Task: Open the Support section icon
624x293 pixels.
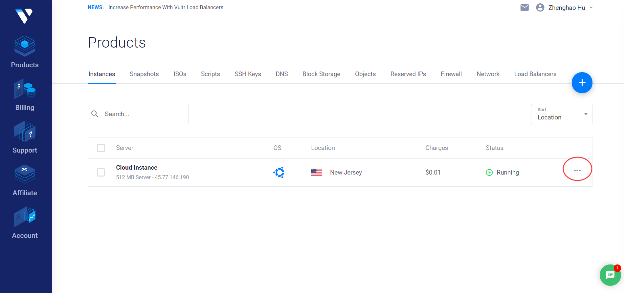Action: tap(25, 132)
